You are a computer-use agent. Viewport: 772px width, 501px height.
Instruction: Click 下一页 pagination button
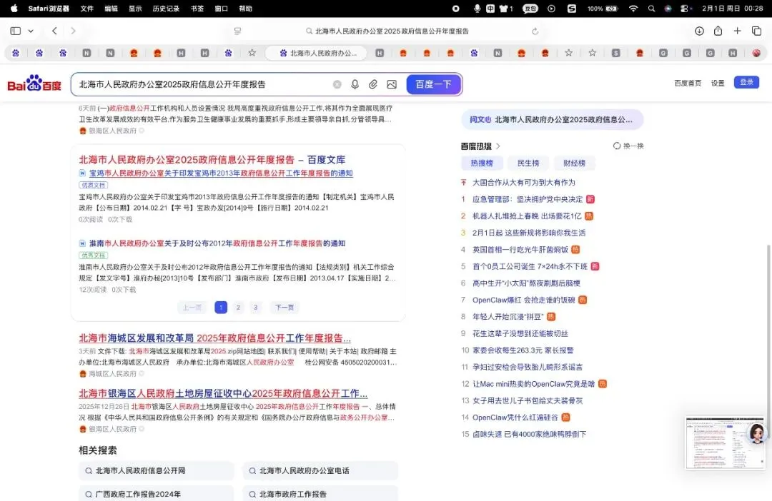(284, 308)
